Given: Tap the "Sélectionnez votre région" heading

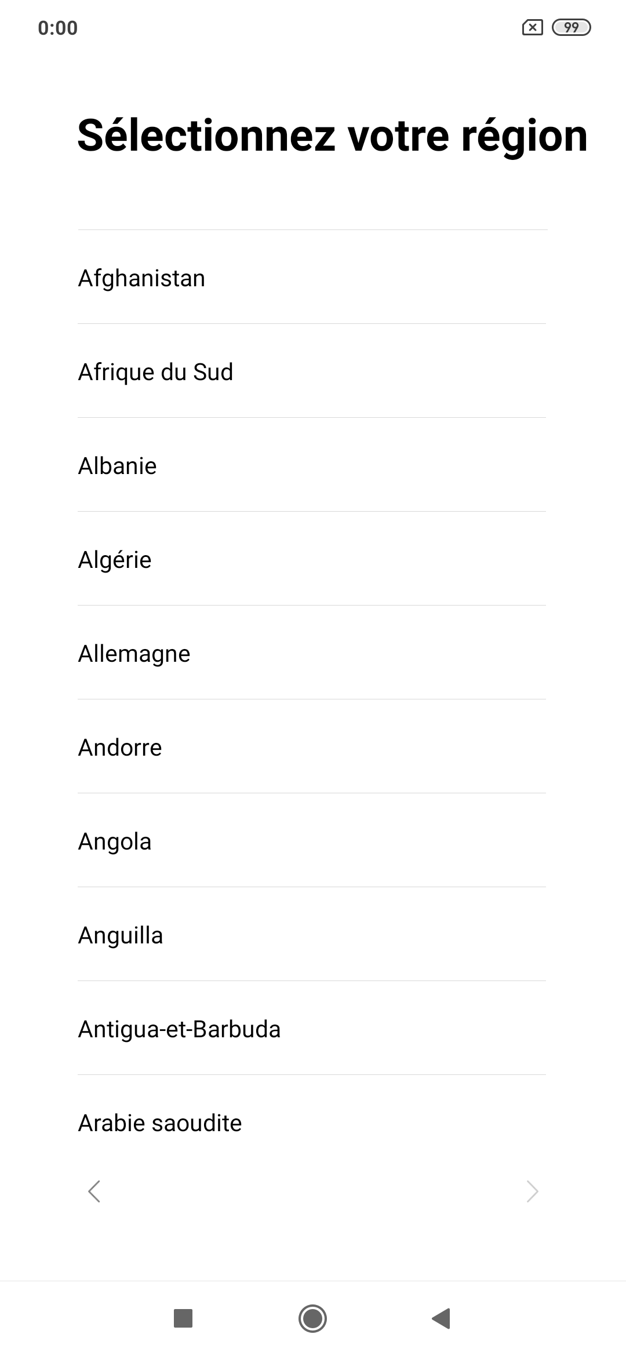Looking at the screenshot, I should tap(332, 136).
